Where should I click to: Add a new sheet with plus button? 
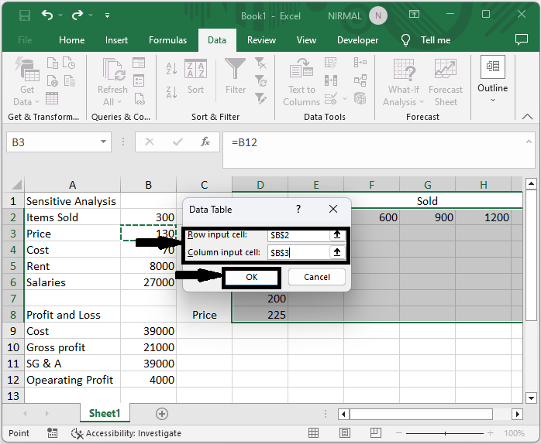[x=162, y=414]
